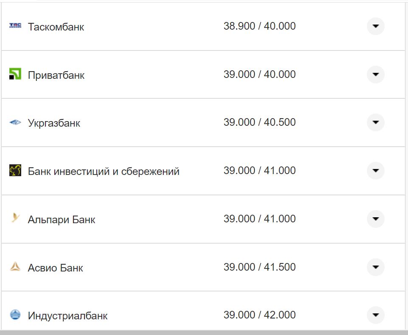This screenshot has width=408, height=335.
Task: Click the Асвио Банк logo icon
Action: coord(15,267)
